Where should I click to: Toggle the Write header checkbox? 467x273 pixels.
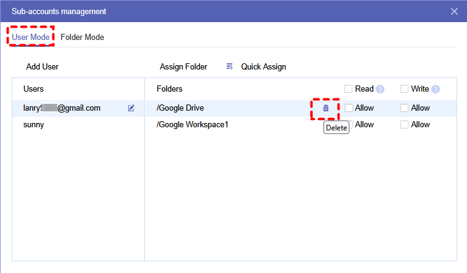pos(404,89)
